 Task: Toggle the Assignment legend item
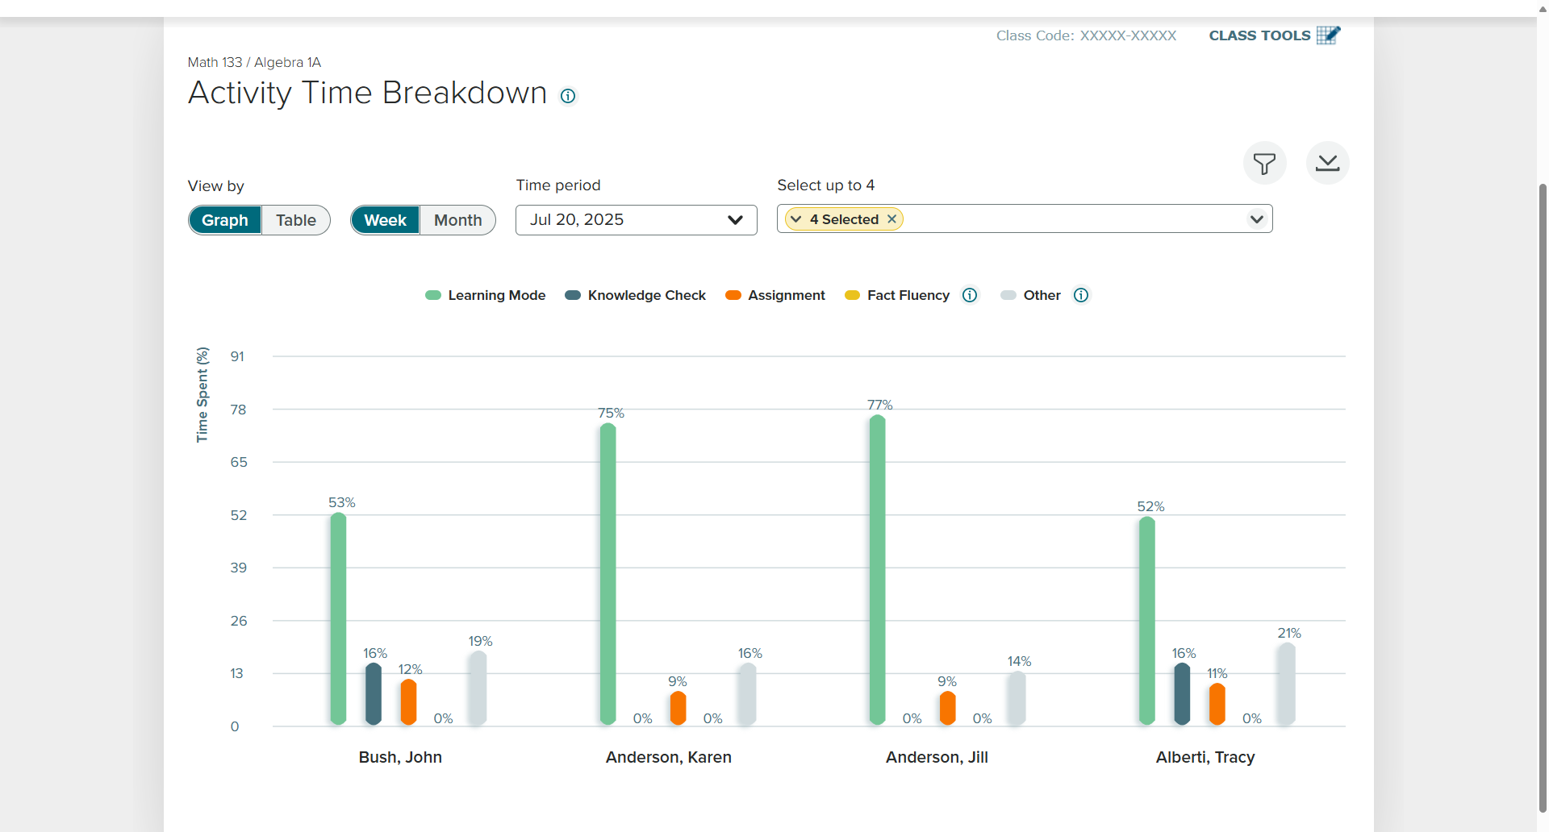pos(775,295)
